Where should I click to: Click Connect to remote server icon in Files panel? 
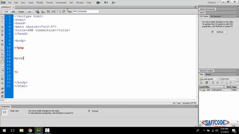(x=202, y=83)
